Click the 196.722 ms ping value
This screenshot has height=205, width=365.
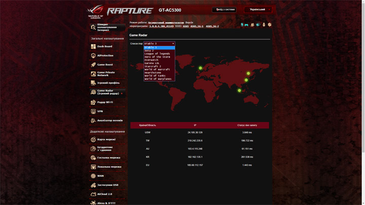click(247, 141)
